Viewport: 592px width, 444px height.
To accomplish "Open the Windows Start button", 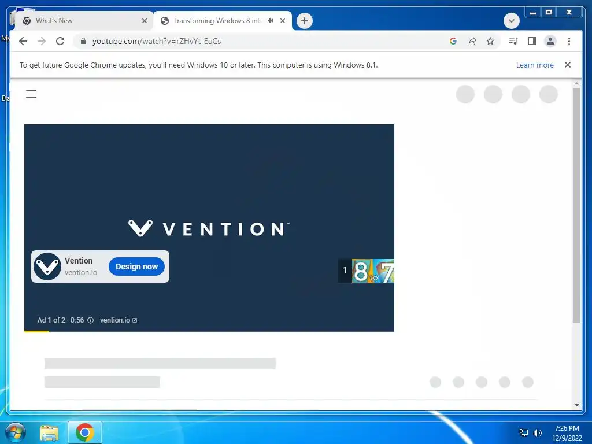I will tap(16, 432).
